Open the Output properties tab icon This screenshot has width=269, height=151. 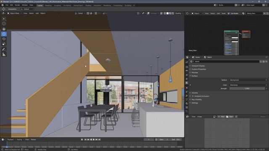(x=187, y=71)
